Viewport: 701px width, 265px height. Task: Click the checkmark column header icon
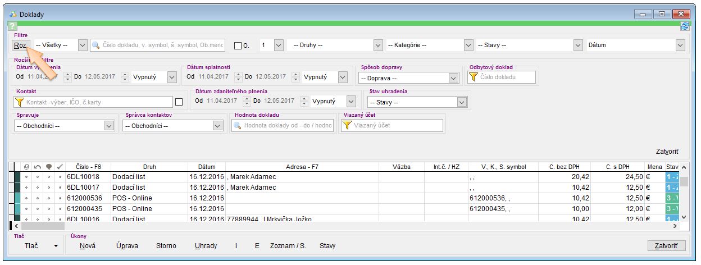pos(60,167)
